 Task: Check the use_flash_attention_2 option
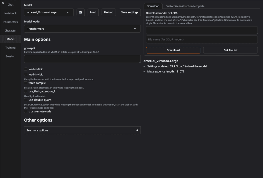point(26,91)
